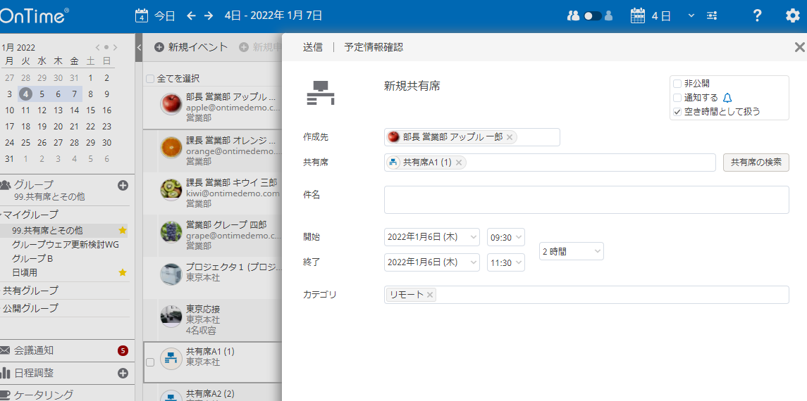Select the プロジェクタ 1 resource icon
This screenshot has width=807, height=401.
click(170, 274)
